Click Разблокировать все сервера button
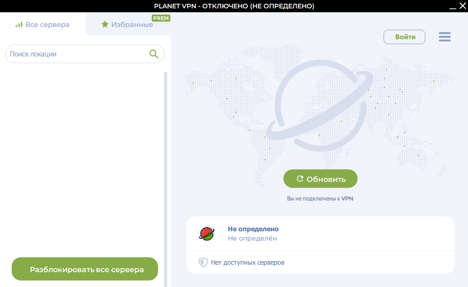This screenshot has width=468, height=287. pyautogui.click(x=85, y=269)
